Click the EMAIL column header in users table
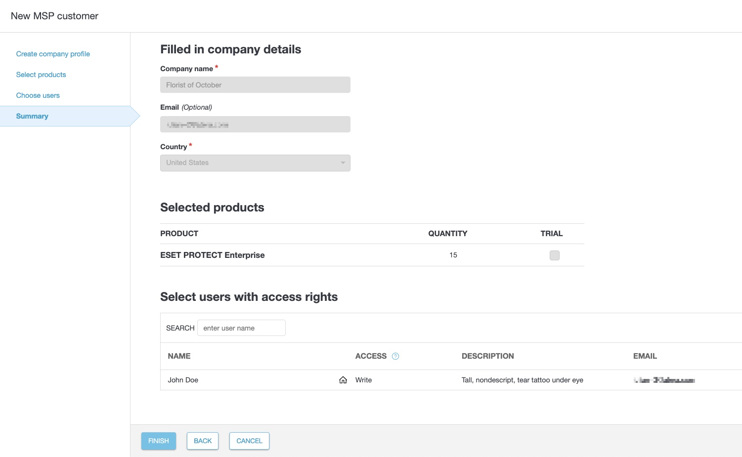Viewport: 742px width, 457px height. pyautogui.click(x=645, y=356)
